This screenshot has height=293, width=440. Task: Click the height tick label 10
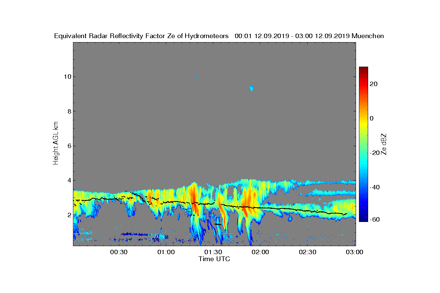[x=67, y=77]
